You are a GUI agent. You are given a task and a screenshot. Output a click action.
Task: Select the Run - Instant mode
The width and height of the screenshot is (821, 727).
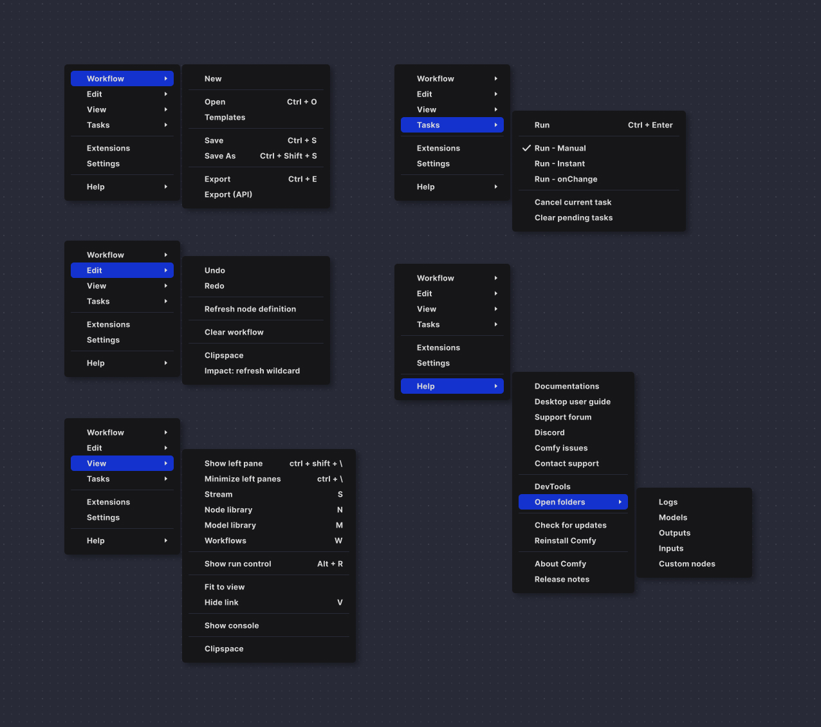tap(559, 163)
